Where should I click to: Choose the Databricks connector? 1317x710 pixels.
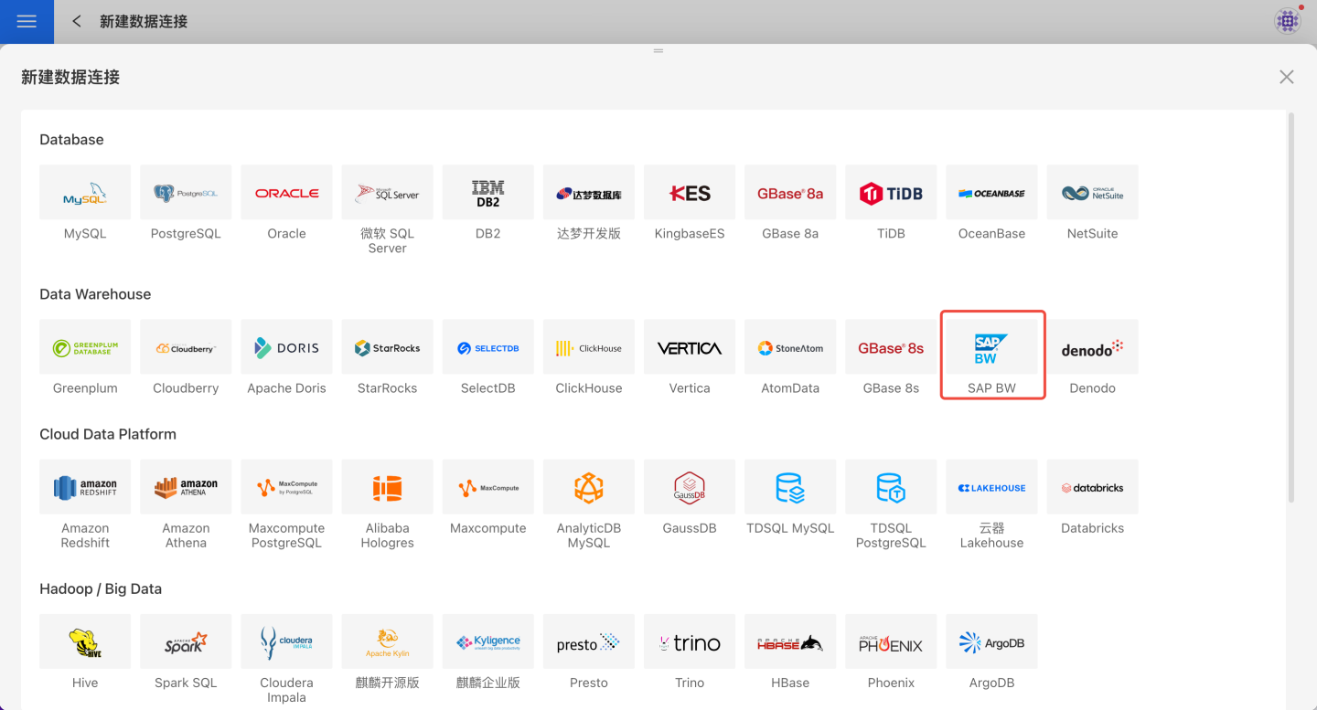(1092, 488)
